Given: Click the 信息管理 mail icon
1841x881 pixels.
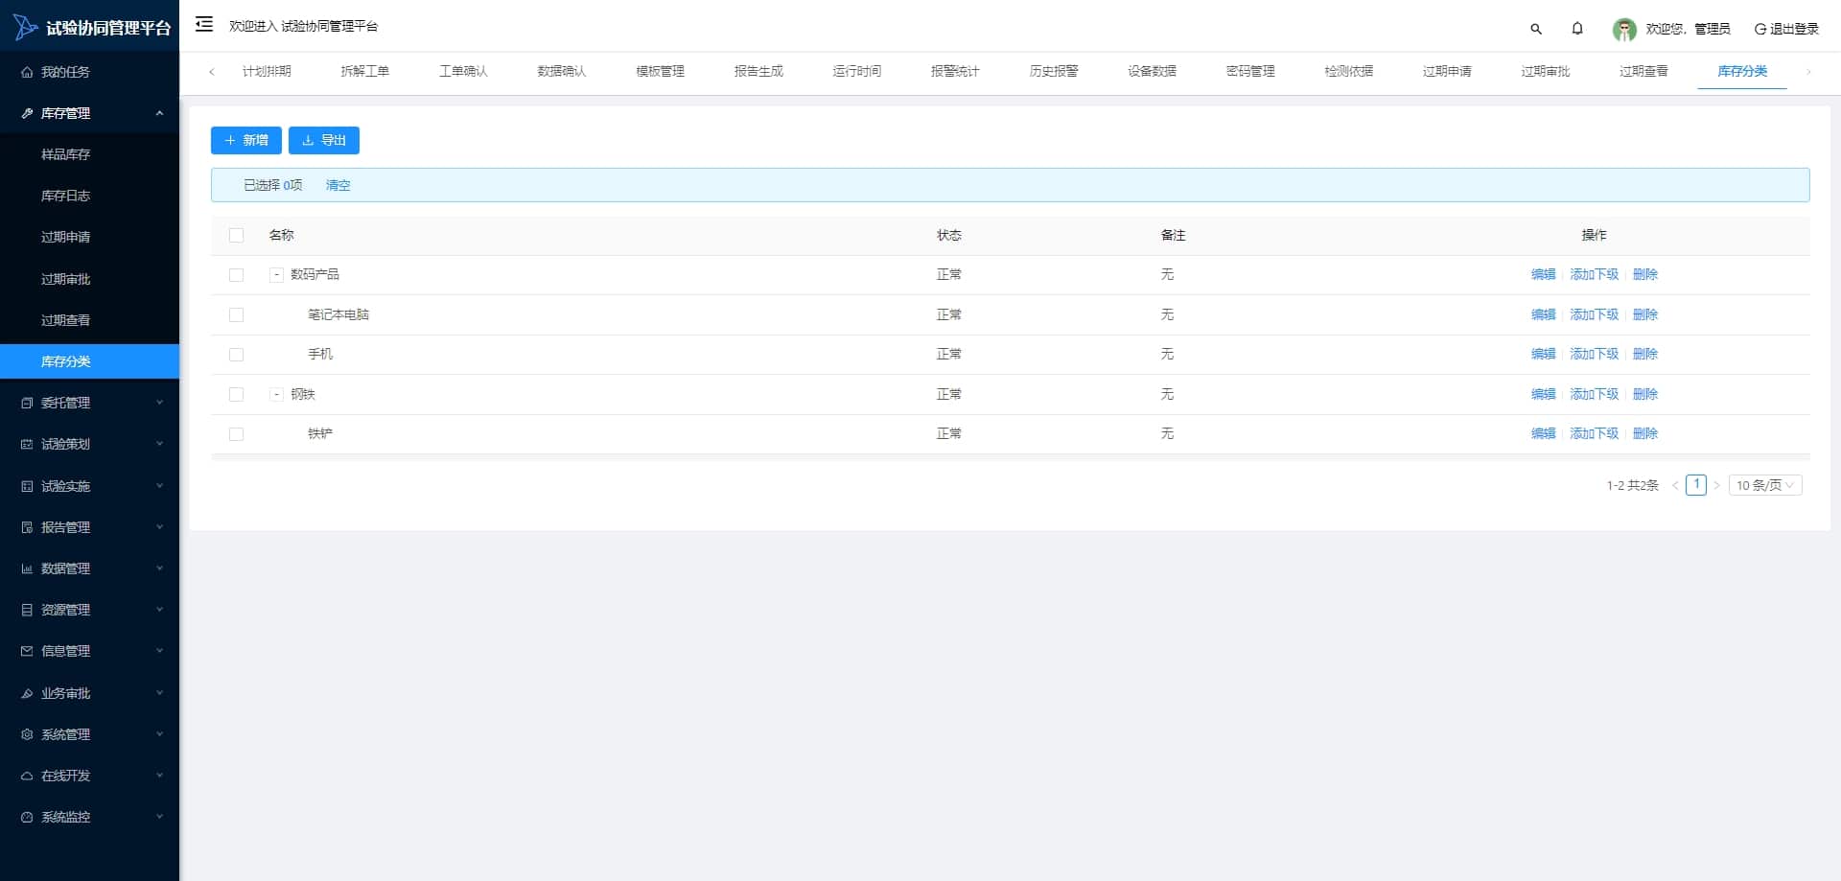Looking at the screenshot, I should click(x=27, y=651).
